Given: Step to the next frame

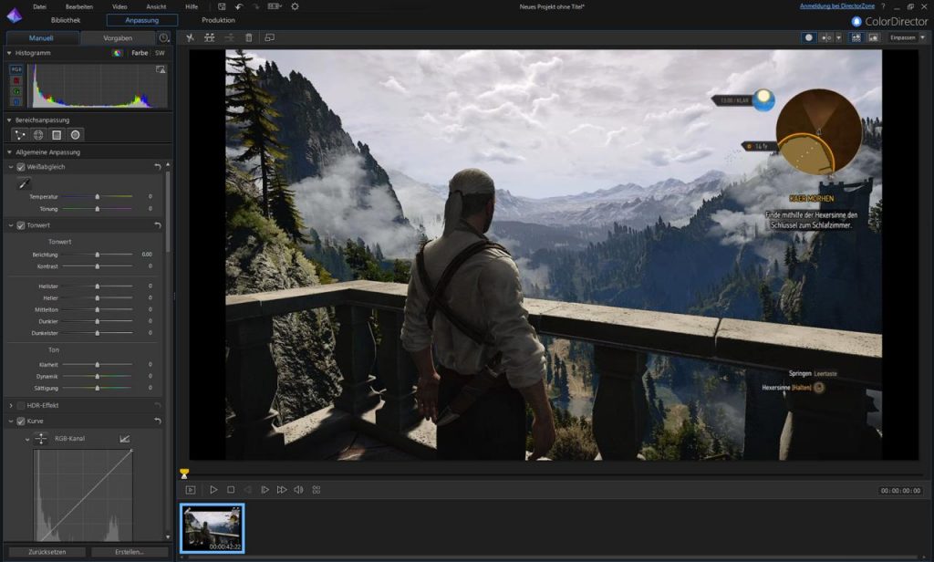Looking at the screenshot, I should (265, 490).
